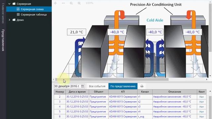
Task: Switch to Все события tab
Action: [x=97, y=86]
